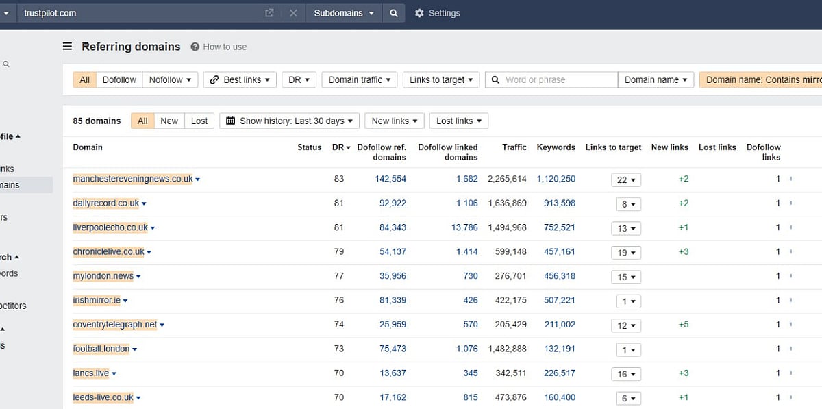Screen dimensions: 822x409
Task: Clear the trustpilot.com target field
Action: click(x=292, y=13)
